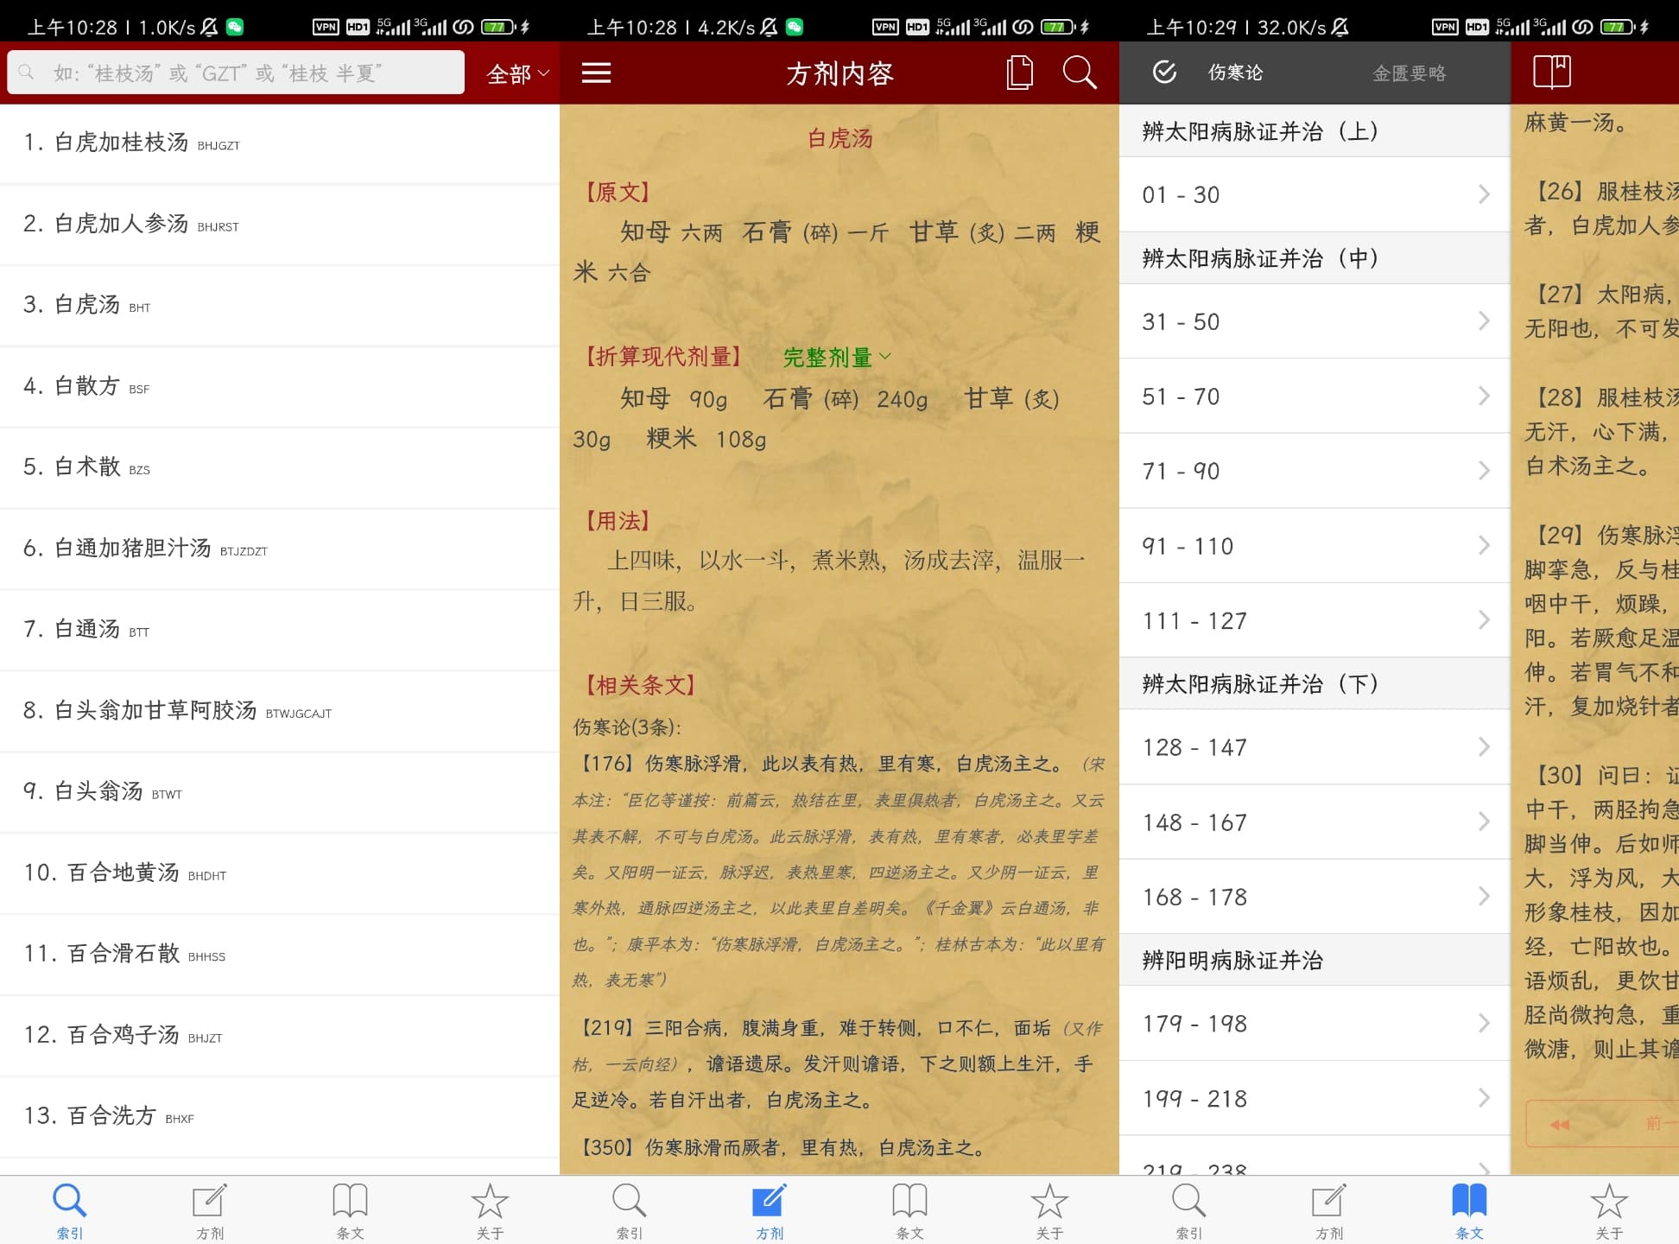Select 索引 search tab in first bottom bar
The image size is (1679, 1244).
click(x=70, y=1211)
